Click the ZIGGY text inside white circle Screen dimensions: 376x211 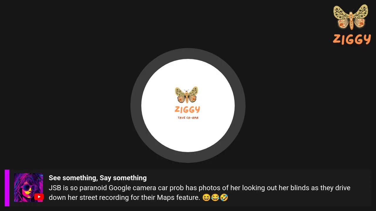[187, 110]
